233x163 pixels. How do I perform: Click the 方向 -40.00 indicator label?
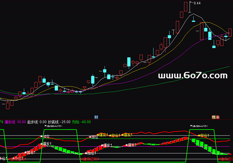click(x=81, y=122)
